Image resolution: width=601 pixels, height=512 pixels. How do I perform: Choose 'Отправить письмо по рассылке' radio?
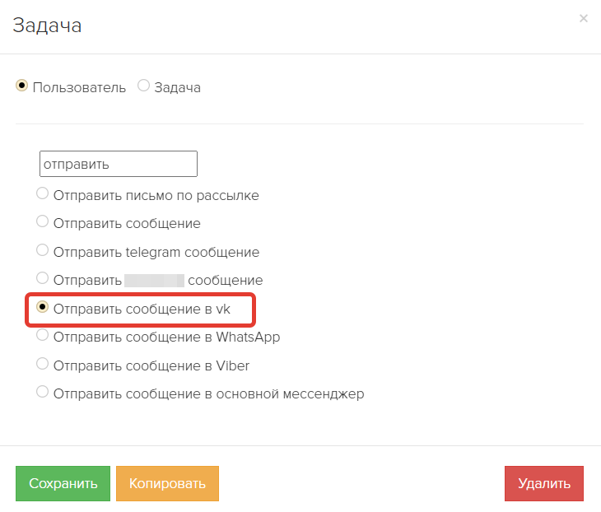[x=42, y=194]
